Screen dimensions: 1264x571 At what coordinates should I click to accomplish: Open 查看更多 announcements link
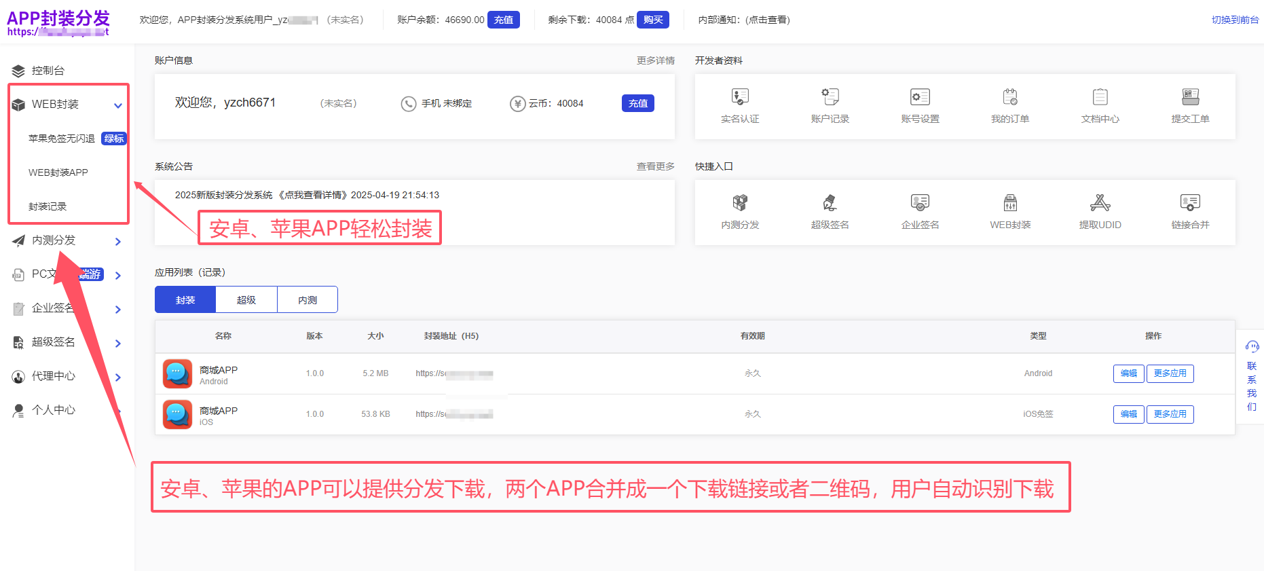coord(656,166)
